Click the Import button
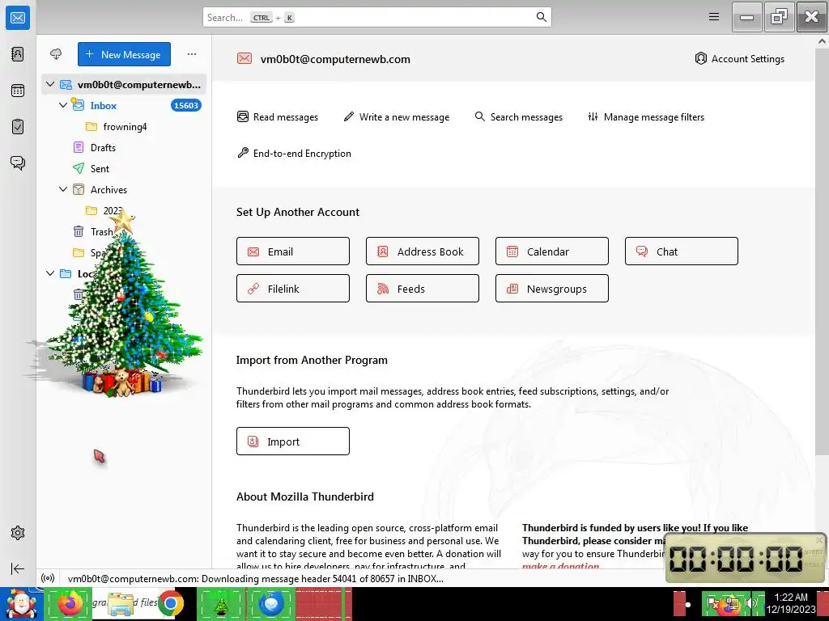Image resolution: width=829 pixels, height=621 pixels. pyautogui.click(x=293, y=441)
